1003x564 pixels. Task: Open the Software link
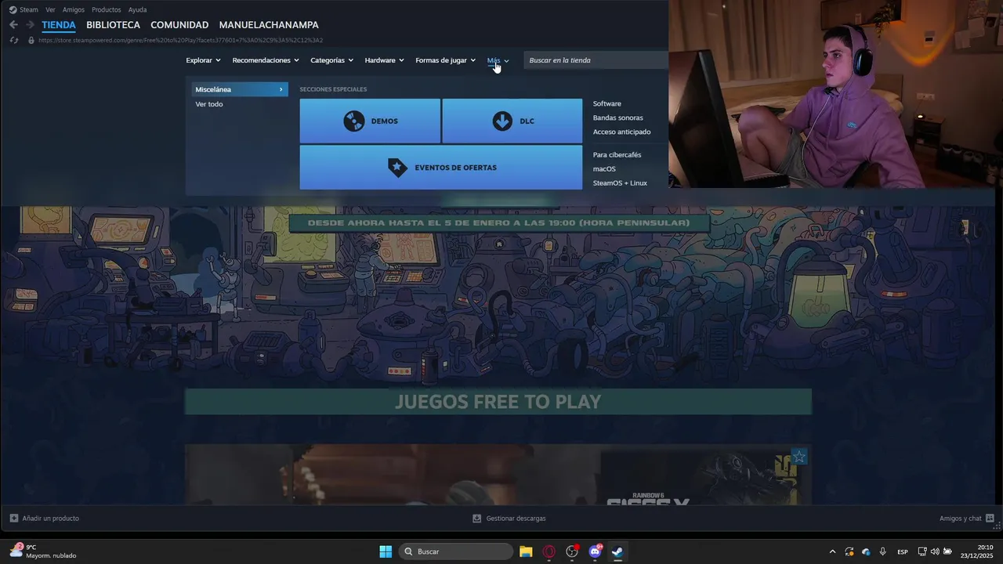[x=607, y=103]
